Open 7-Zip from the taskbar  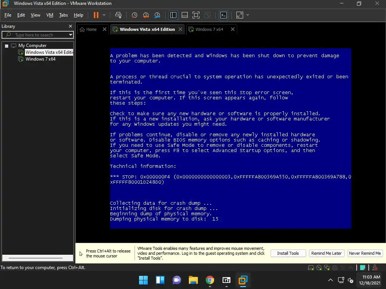point(226,280)
